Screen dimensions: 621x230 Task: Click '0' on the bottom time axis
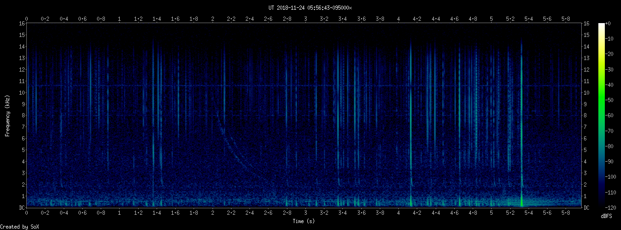[27, 213]
